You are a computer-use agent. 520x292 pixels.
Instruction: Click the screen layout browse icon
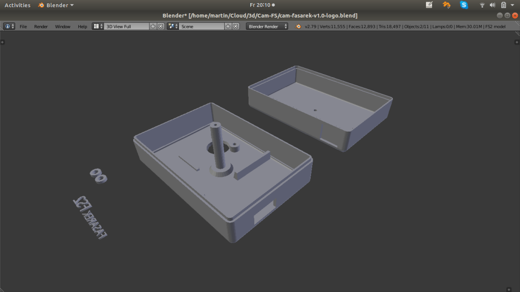click(x=98, y=26)
